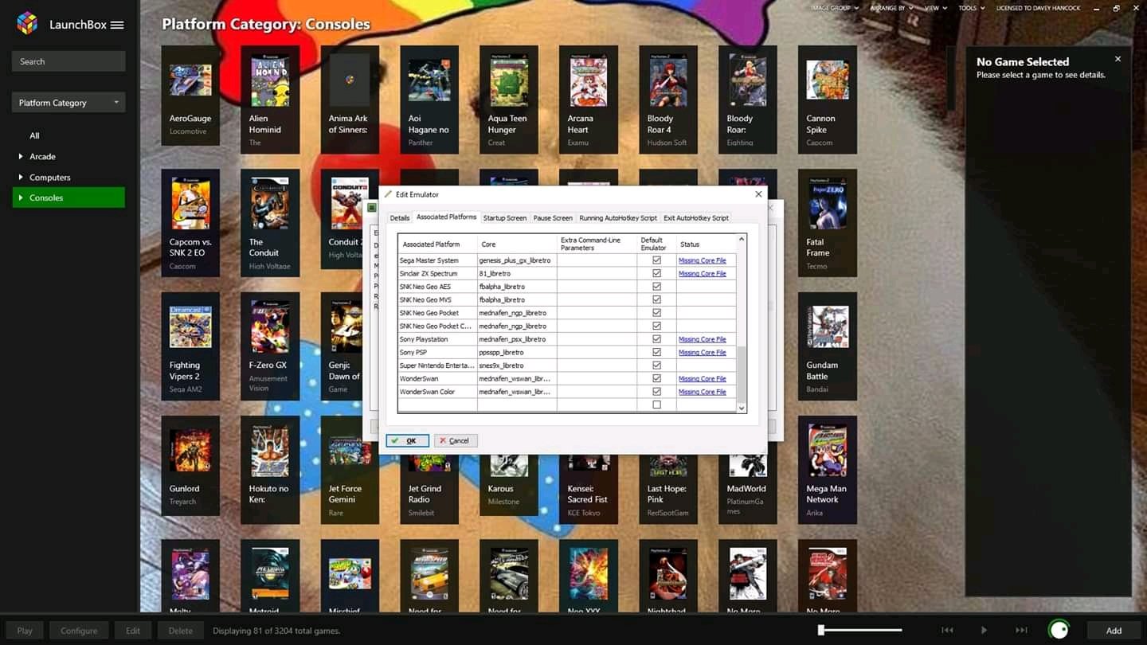Switch to the Associated Platforms tab
Image resolution: width=1147 pixels, height=645 pixels.
[x=447, y=217]
